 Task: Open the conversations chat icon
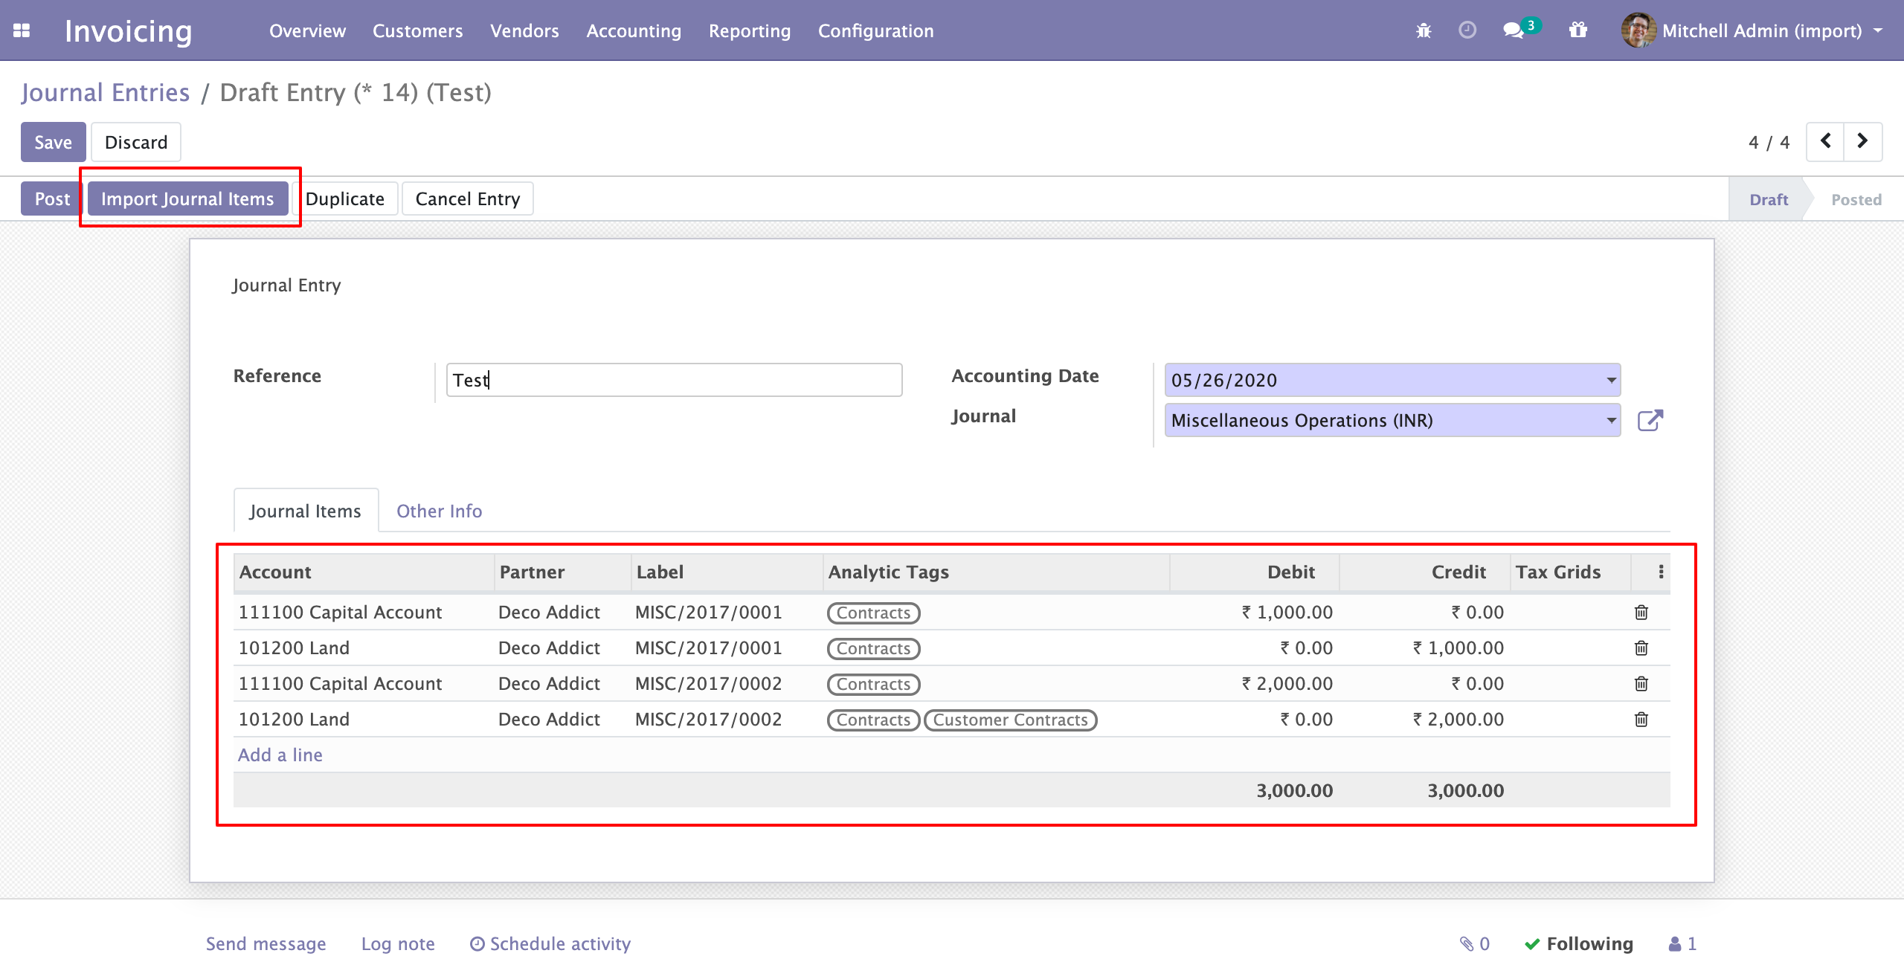pyautogui.click(x=1513, y=30)
